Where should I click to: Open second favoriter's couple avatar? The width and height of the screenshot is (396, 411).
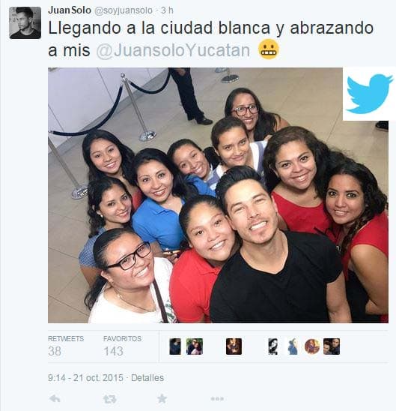(x=195, y=346)
